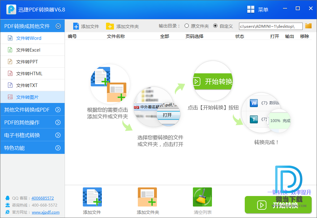Expand the 电子书格式转换 section arrow
The height and width of the screenshot is (218, 317).
coord(58,135)
